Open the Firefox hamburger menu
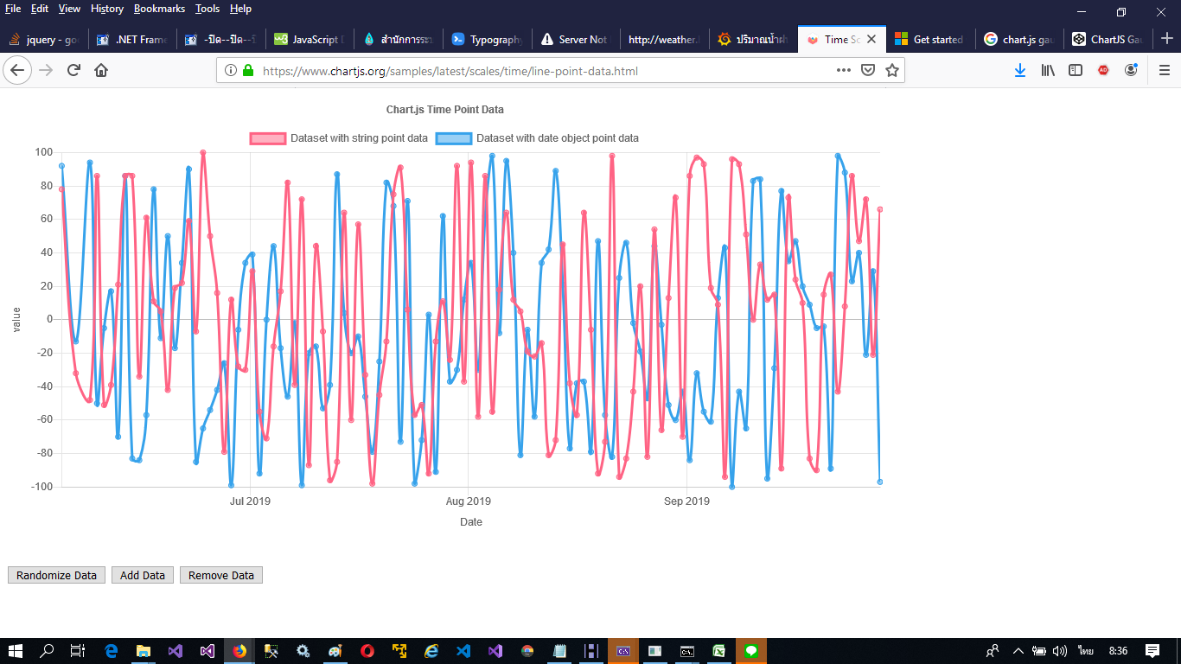 (x=1165, y=71)
